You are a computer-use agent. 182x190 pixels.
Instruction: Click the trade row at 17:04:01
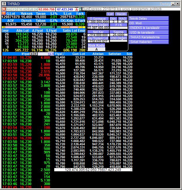tap(26, 57)
